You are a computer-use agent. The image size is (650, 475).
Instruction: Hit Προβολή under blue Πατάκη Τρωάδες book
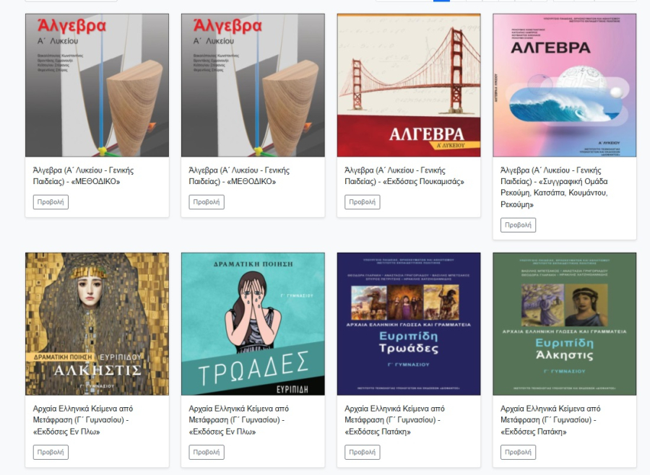click(363, 453)
